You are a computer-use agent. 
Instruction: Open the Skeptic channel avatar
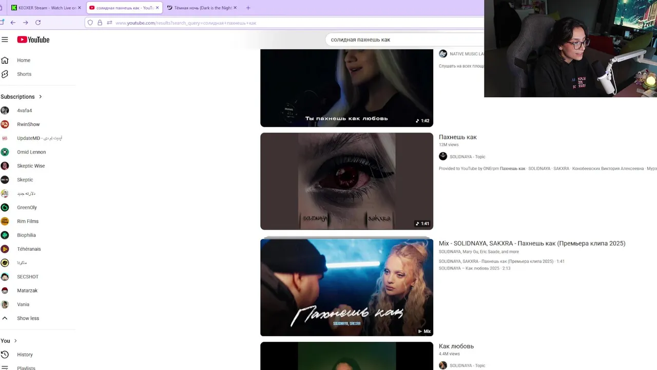pos(5,180)
